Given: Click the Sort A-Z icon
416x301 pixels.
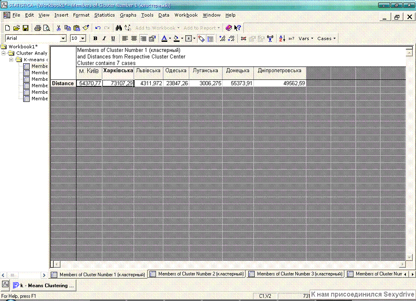Looking at the screenshot, I should (282, 38).
